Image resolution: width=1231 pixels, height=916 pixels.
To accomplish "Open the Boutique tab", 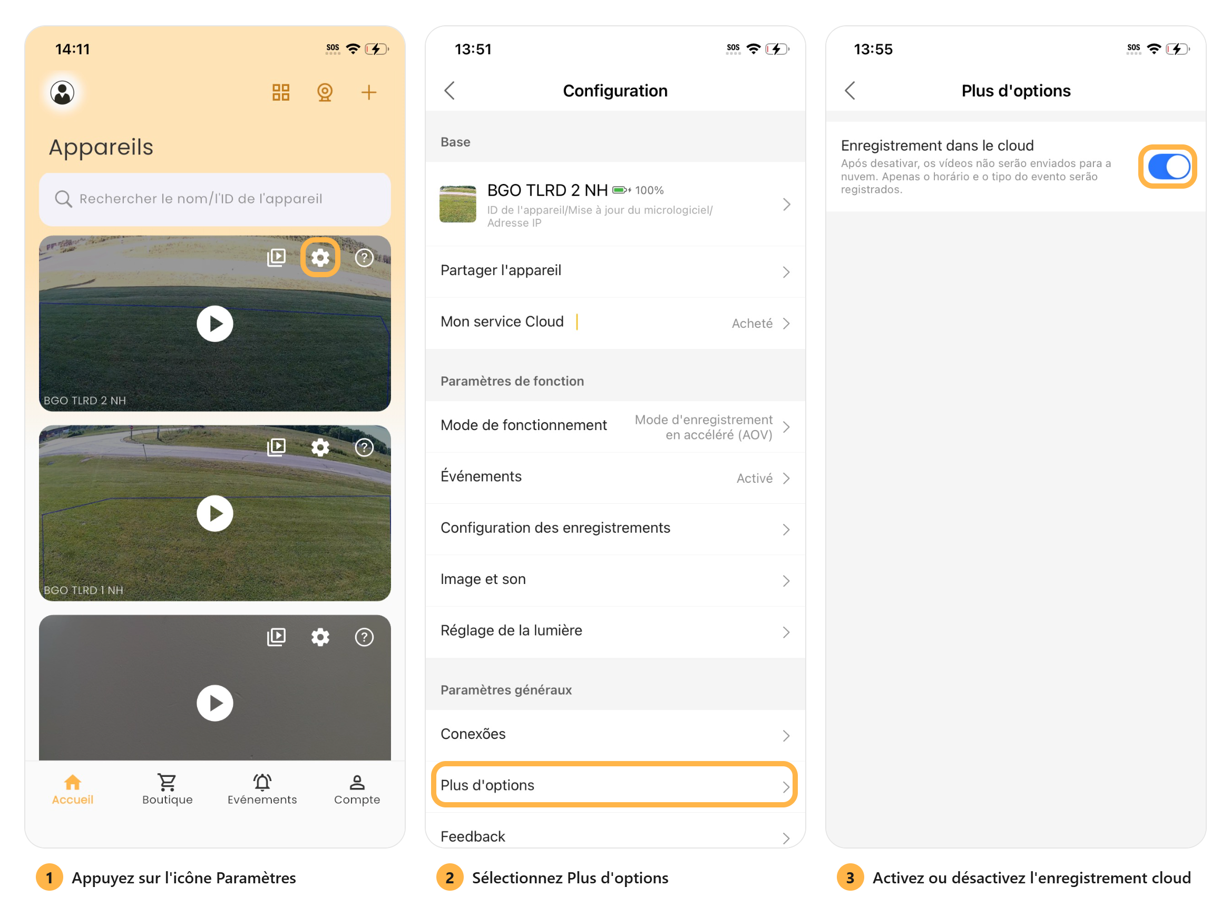I will click(168, 790).
